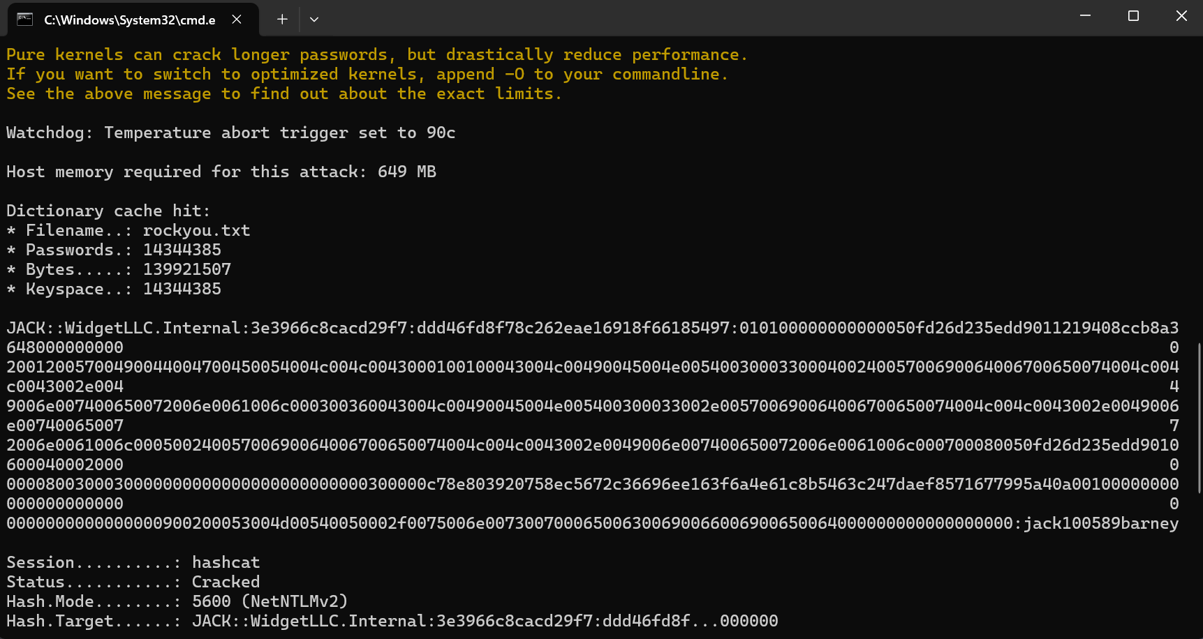Click the Host memory required line
1203x639 pixels.
[221, 172]
